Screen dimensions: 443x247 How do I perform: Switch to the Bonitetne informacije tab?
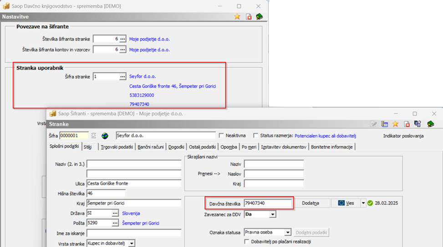(332, 147)
